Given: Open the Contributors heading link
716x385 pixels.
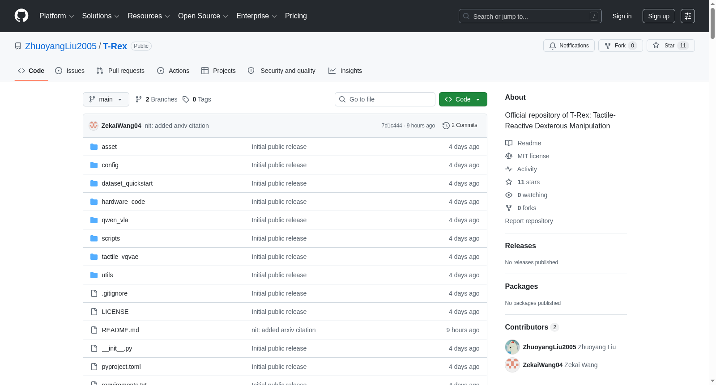Looking at the screenshot, I should click(x=532, y=327).
